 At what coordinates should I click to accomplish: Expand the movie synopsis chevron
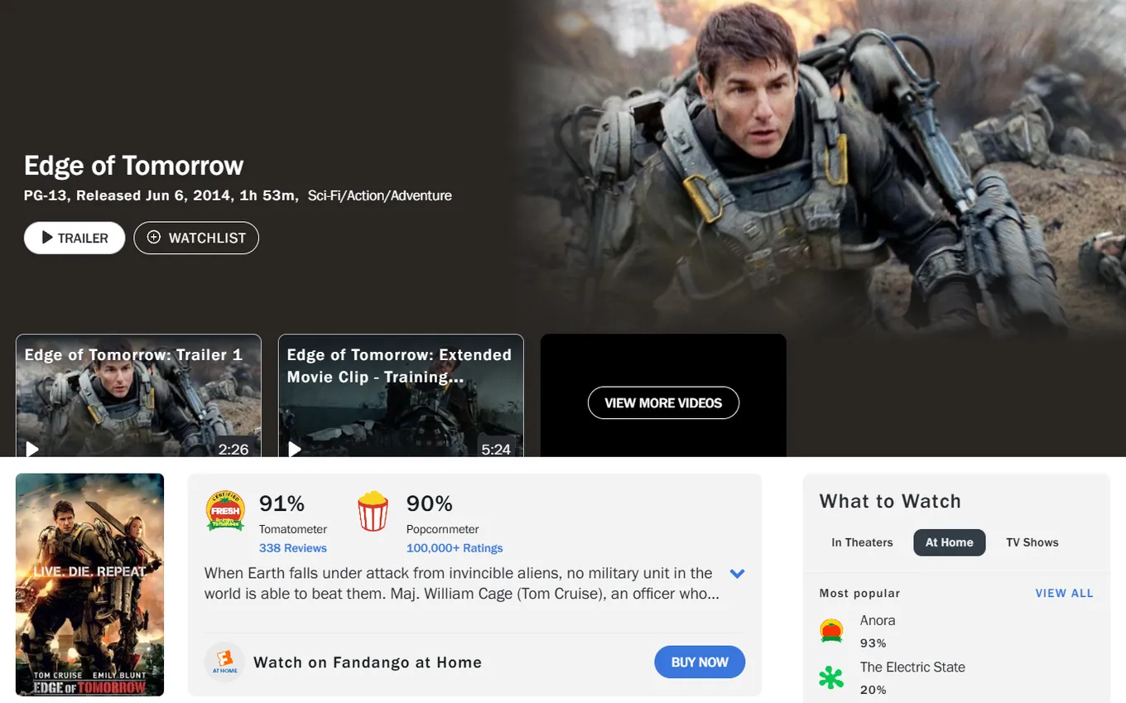(x=737, y=573)
